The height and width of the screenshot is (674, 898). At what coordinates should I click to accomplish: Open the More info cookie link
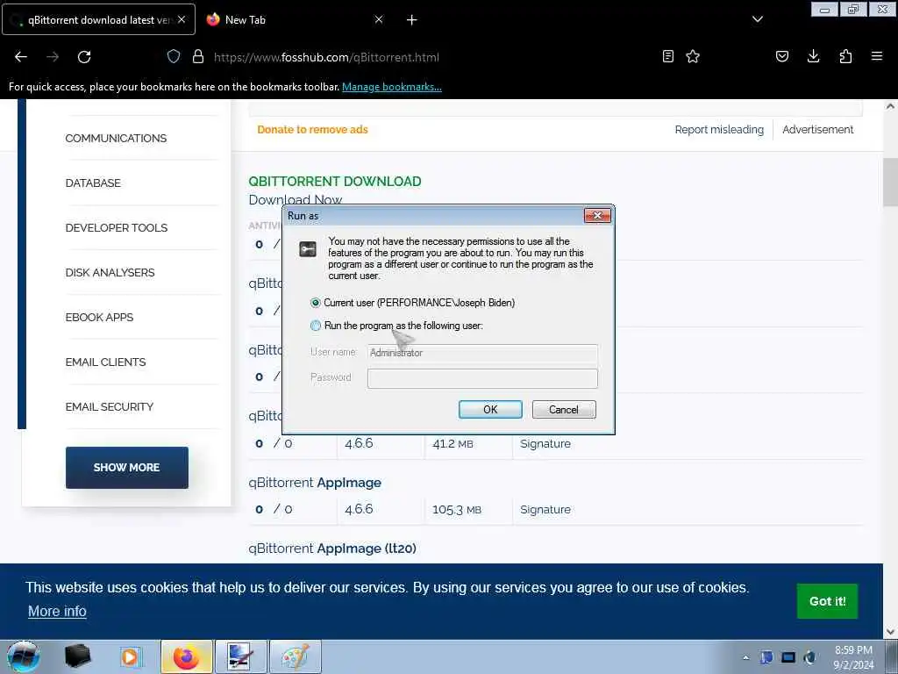57,611
